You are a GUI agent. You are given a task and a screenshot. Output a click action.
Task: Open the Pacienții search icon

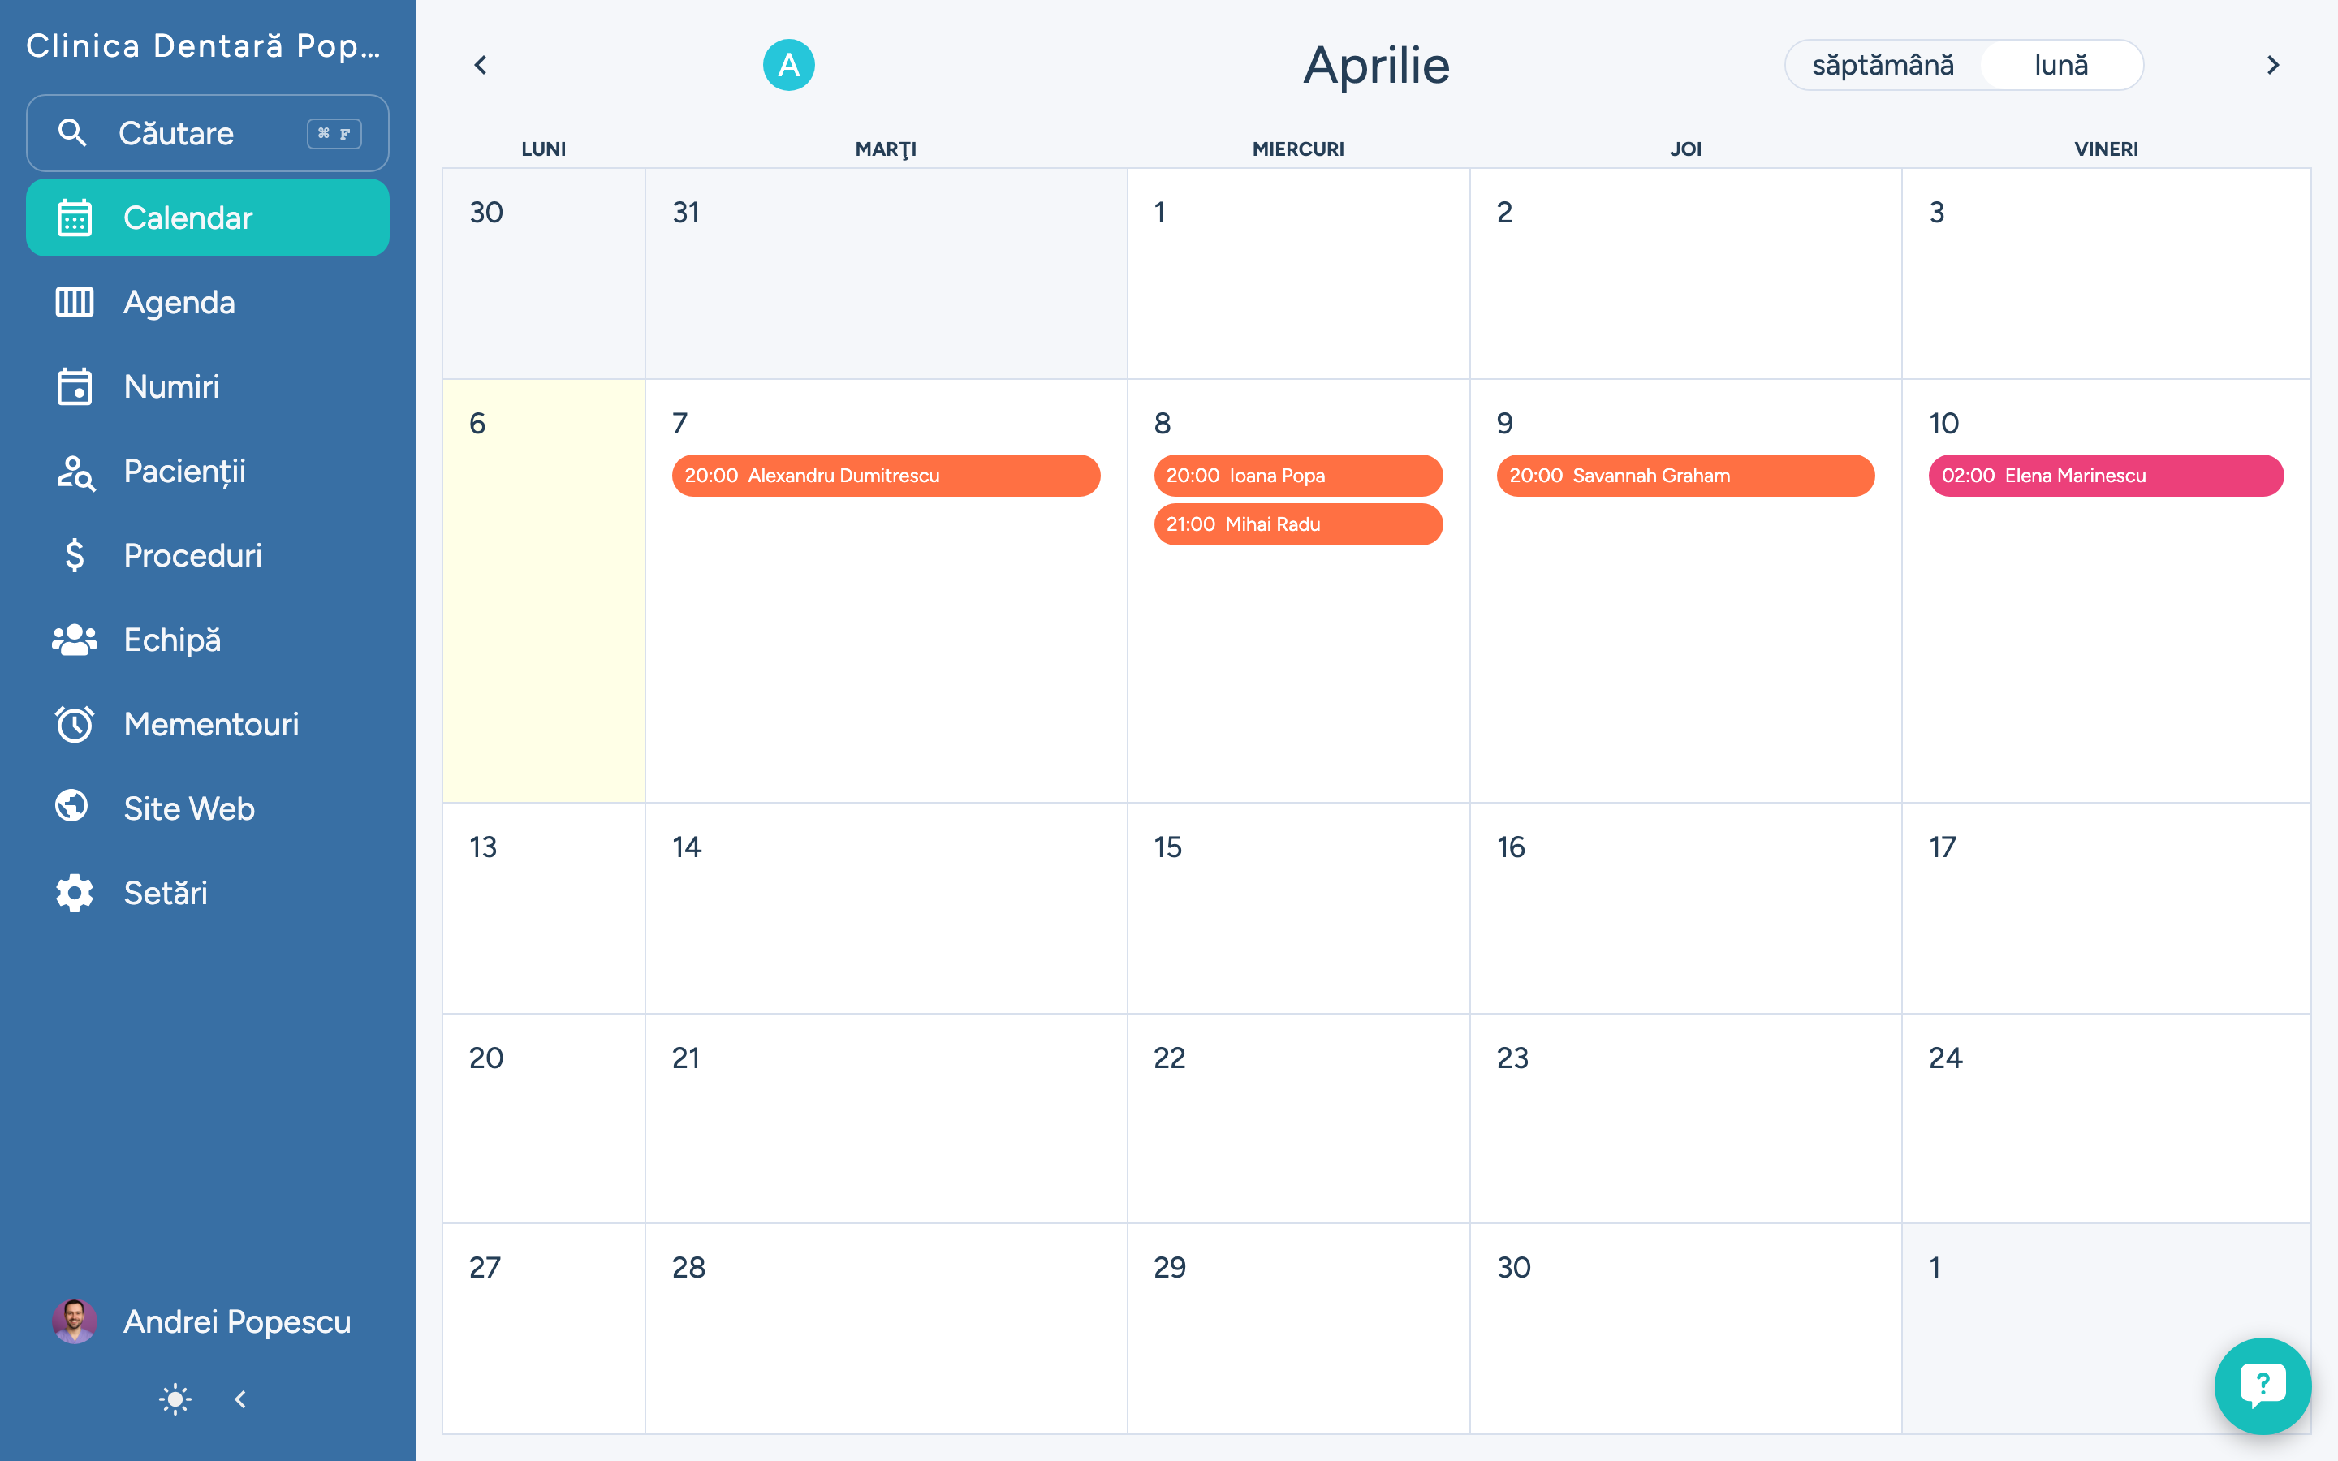click(x=75, y=472)
